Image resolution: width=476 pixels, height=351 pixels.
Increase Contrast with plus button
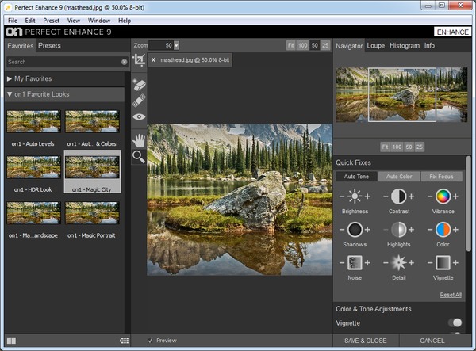[x=411, y=196]
